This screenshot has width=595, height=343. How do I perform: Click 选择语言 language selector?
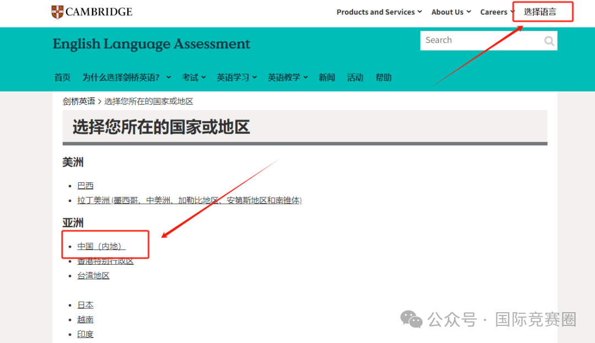point(540,12)
